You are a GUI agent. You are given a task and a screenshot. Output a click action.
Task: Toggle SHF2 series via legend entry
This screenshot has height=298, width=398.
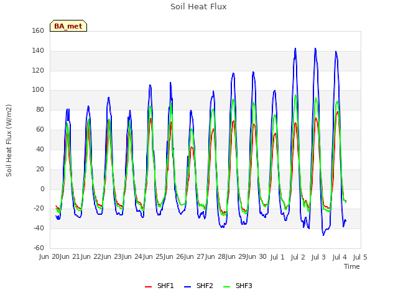click(198, 286)
